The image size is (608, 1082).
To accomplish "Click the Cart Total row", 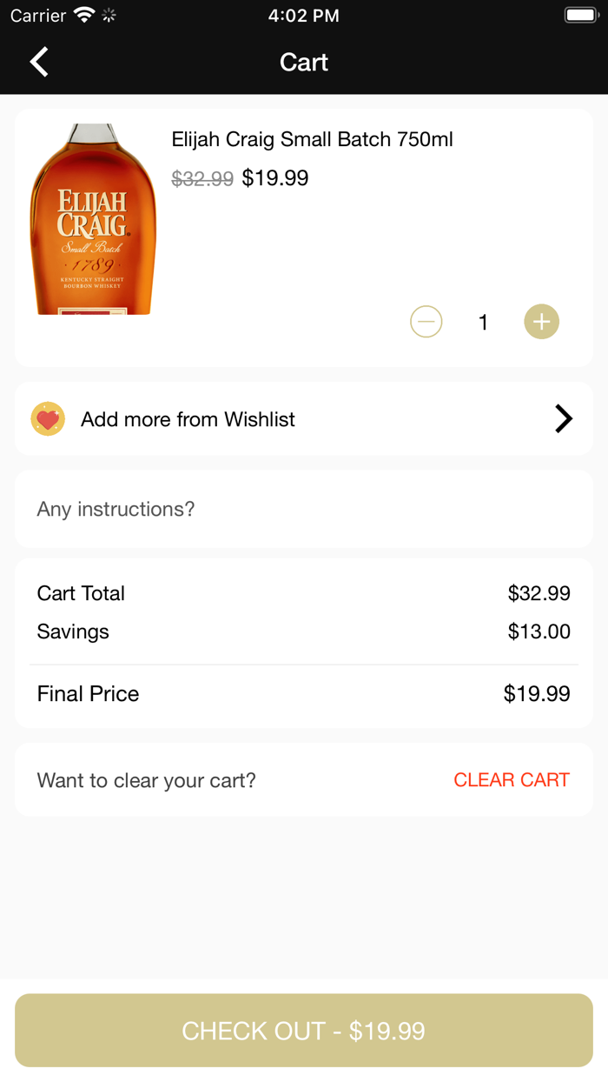I will (x=304, y=593).
